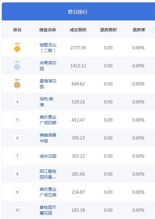Open the 星海湾花园 property link

coord(48,84)
